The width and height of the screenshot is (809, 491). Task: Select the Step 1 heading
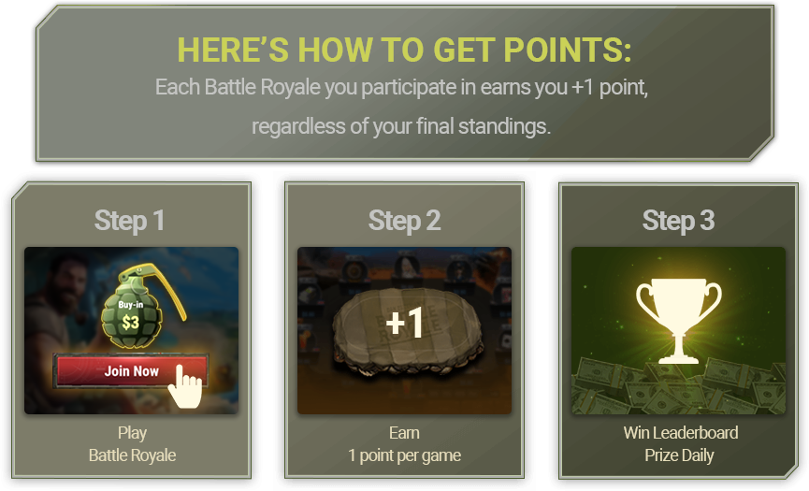129,221
